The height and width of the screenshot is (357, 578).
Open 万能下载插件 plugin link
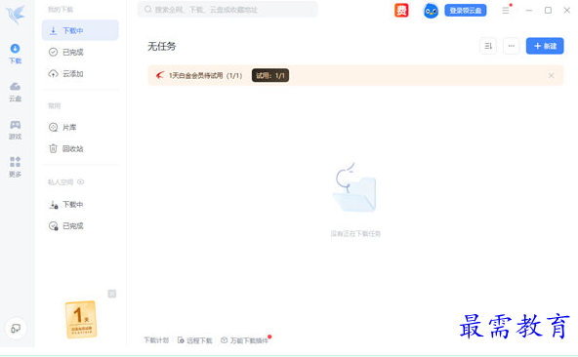[x=245, y=340]
